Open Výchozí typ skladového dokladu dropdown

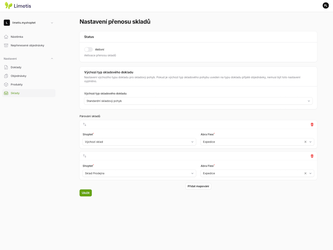pos(198,101)
